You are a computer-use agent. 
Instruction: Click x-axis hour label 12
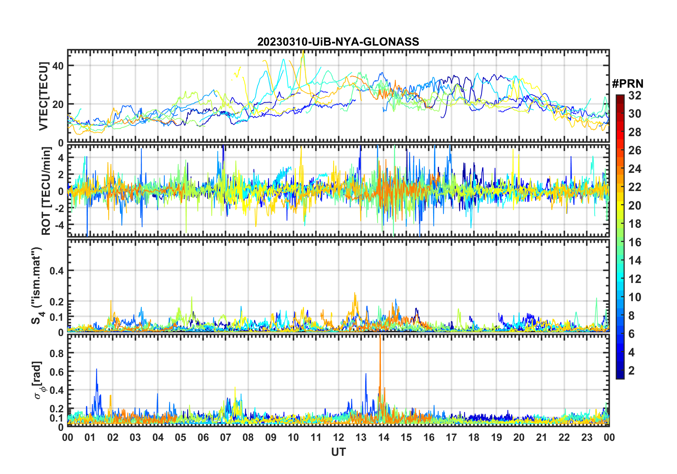[338, 437]
